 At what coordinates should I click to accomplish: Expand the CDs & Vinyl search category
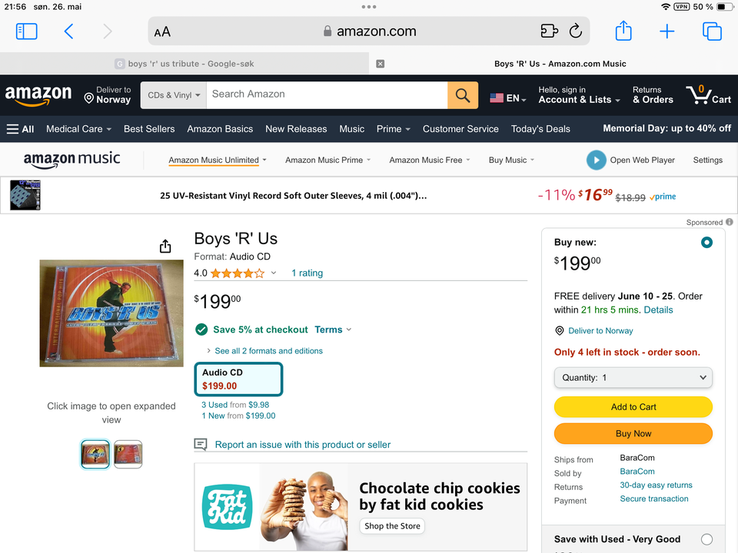pyautogui.click(x=174, y=95)
